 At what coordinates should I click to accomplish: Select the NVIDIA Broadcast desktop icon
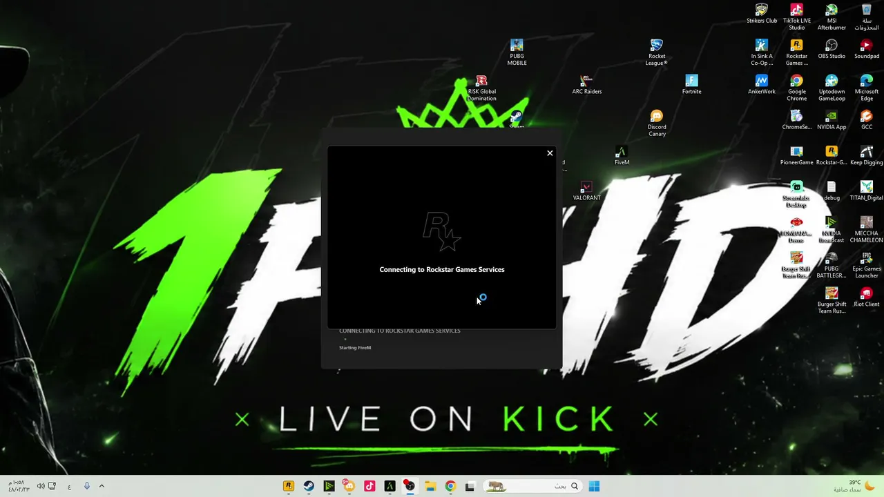click(832, 230)
